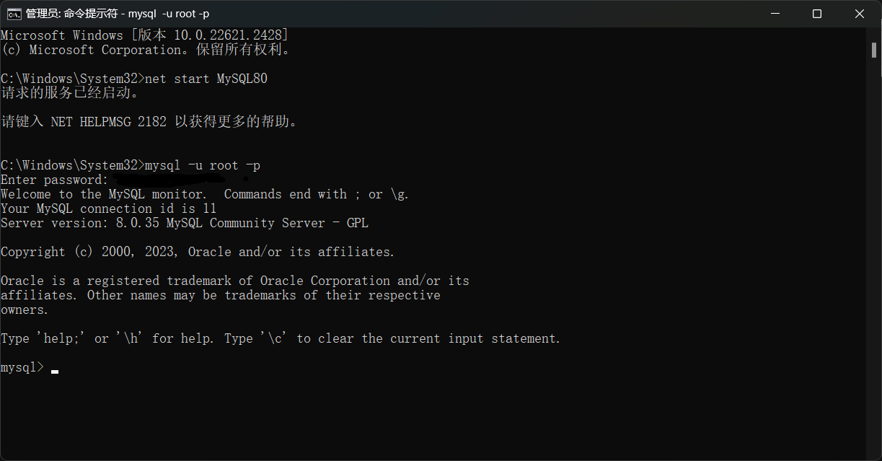Click the "Oracle is a registered trademark" line
Viewport: 882px width, 461px height.
(x=234, y=281)
